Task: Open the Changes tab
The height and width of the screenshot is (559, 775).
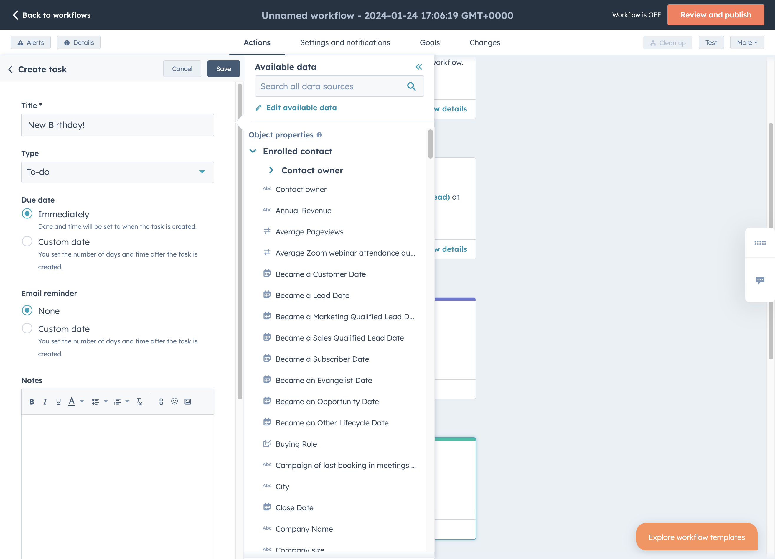Action: coord(484,43)
